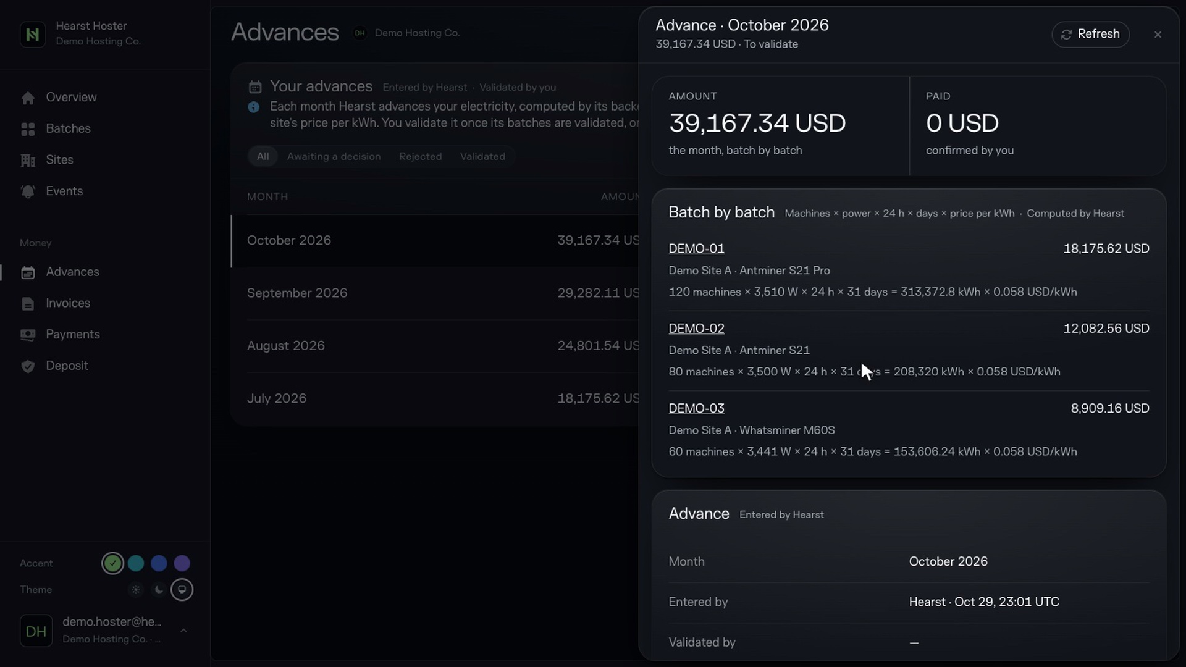The width and height of the screenshot is (1186, 667).
Task: Select system theme monitor option
Action: [x=182, y=590]
